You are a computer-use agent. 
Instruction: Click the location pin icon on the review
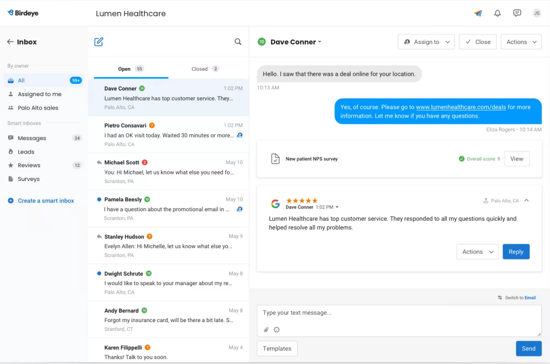pos(486,201)
